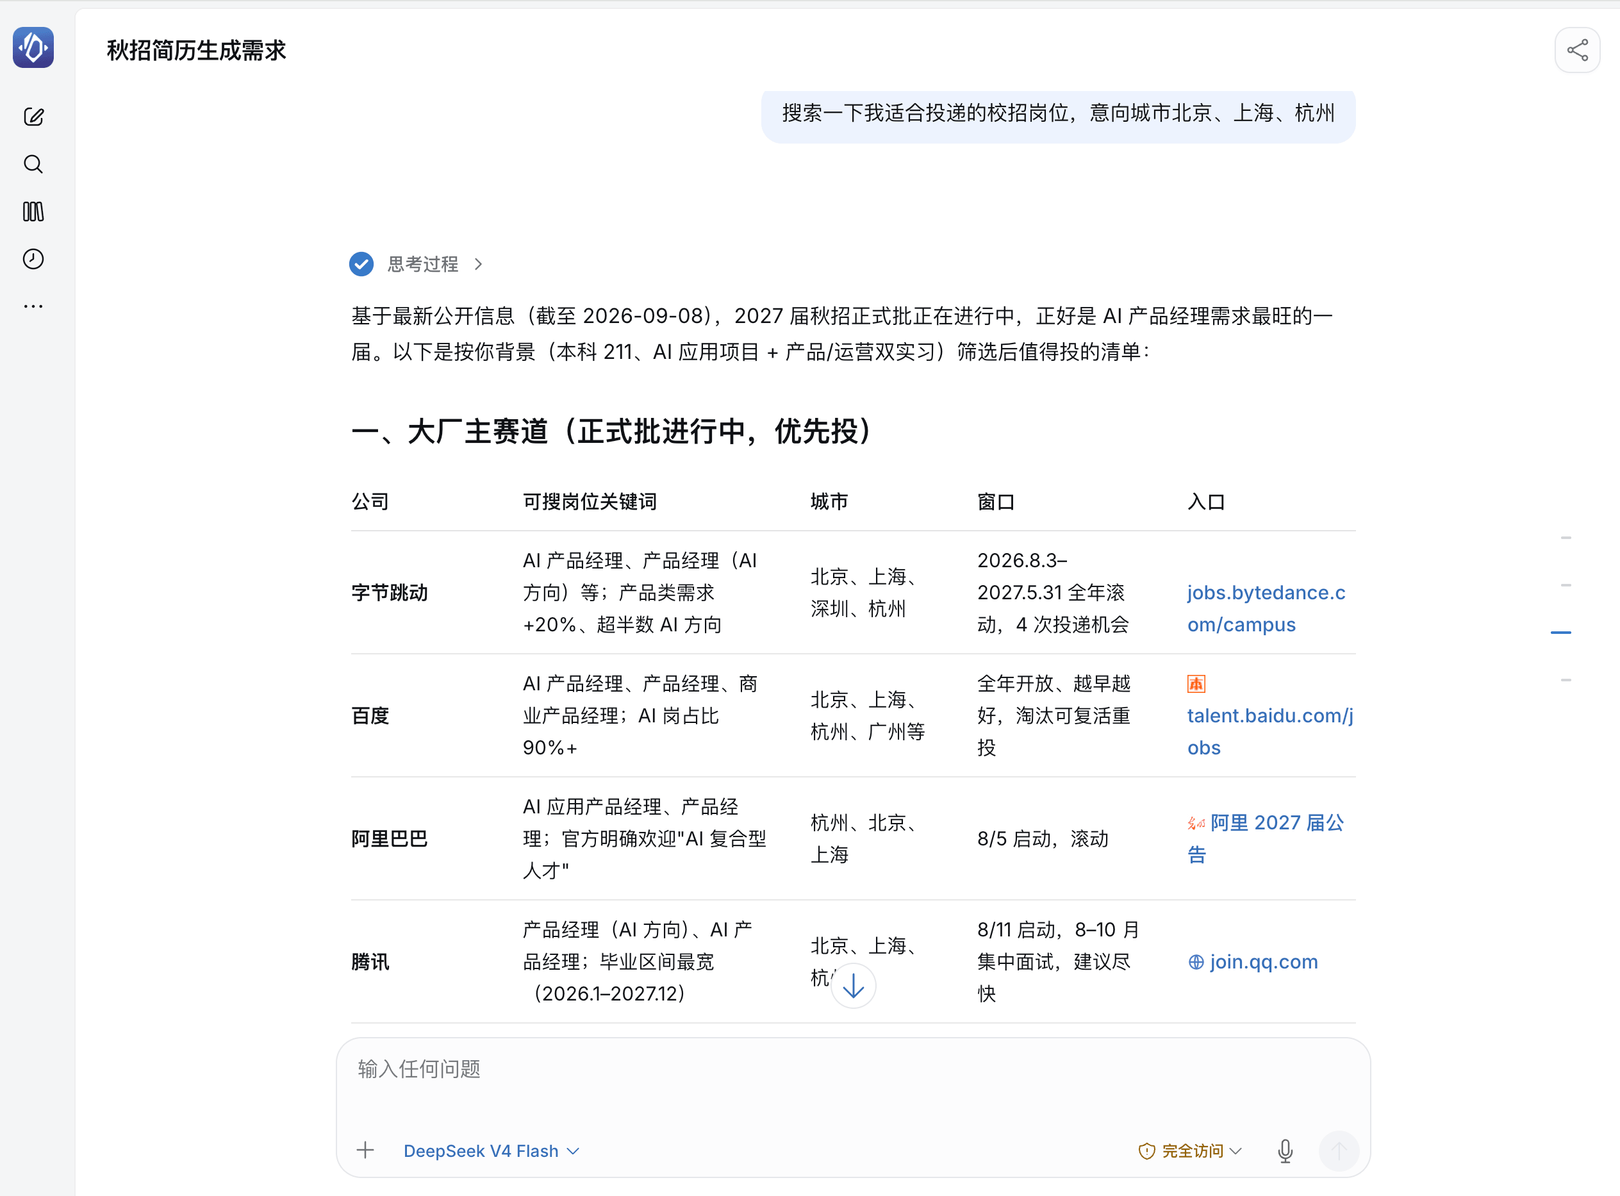Viewport: 1620px width, 1196px height.
Task: Click the scroll-to-bottom arrow button
Action: click(854, 986)
